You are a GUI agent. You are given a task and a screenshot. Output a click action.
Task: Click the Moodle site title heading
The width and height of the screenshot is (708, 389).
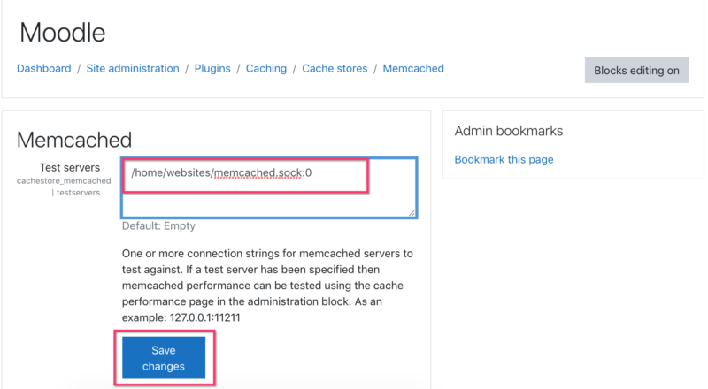point(62,33)
